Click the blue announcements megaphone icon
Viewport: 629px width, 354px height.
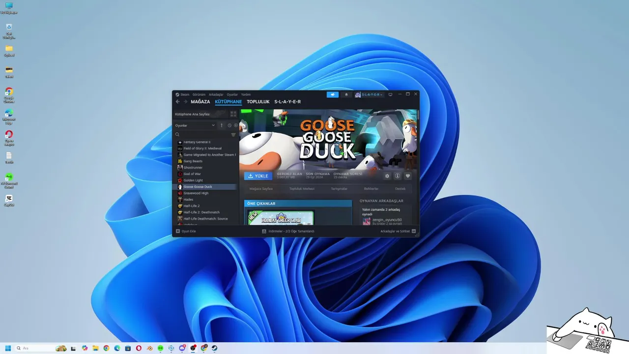coord(333,94)
